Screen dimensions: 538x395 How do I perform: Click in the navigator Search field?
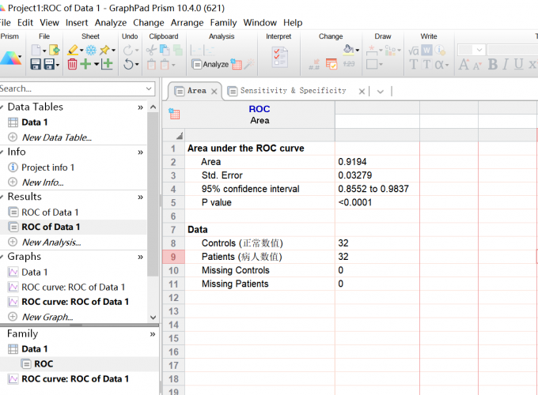pos(71,88)
